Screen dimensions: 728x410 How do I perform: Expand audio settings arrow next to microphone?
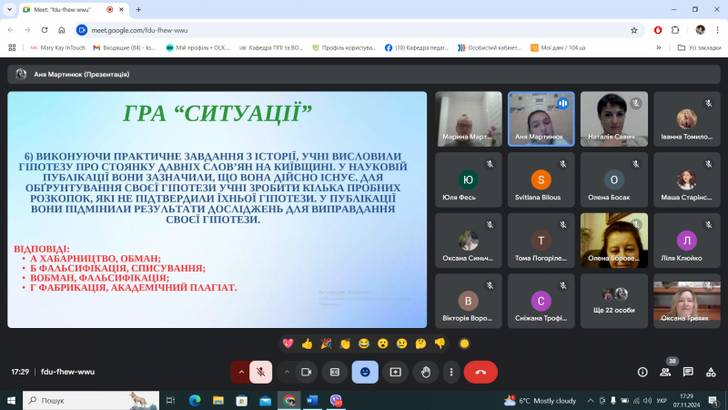[240, 372]
